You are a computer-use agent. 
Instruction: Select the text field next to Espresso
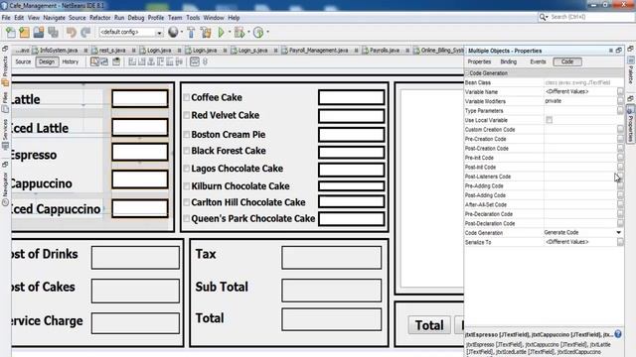point(140,152)
